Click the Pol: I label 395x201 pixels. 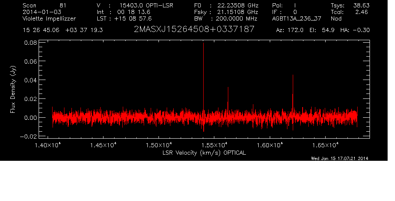pyautogui.click(x=284, y=5)
